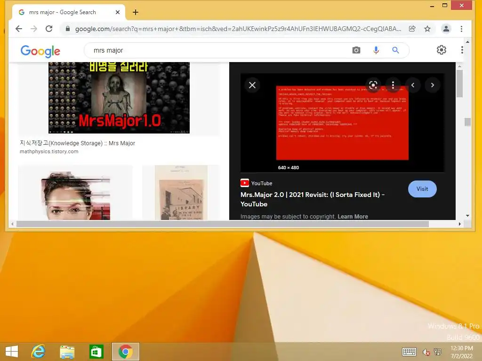Viewport: 482px width, 361px height.
Task: Select the 'mrs major - Google Search' tab
Action: point(69,12)
